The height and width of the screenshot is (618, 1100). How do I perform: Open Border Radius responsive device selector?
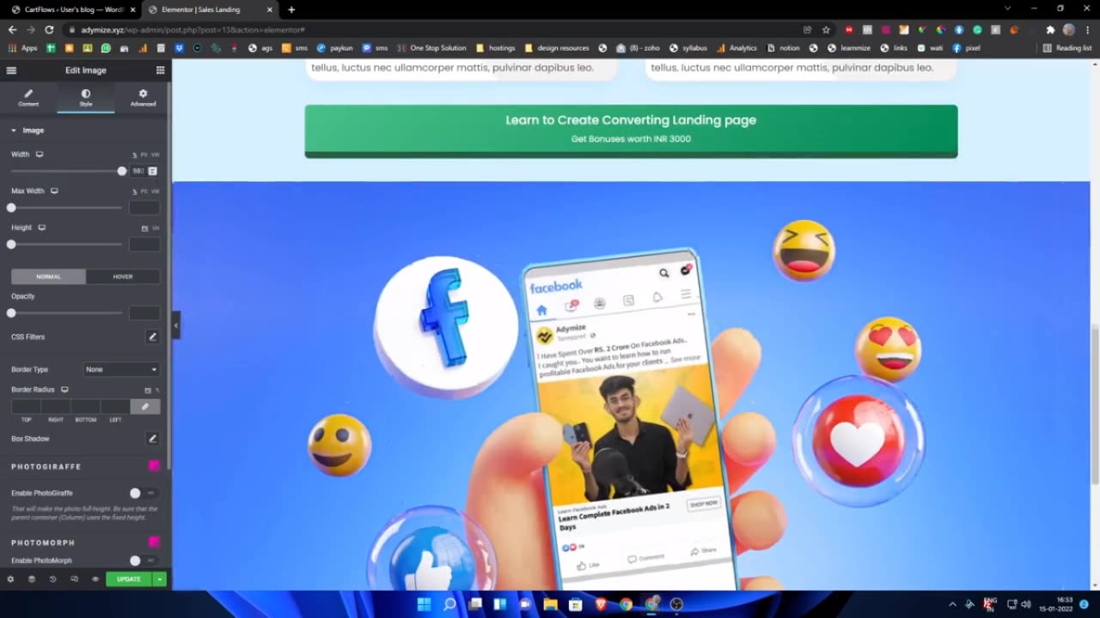click(64, 390)
